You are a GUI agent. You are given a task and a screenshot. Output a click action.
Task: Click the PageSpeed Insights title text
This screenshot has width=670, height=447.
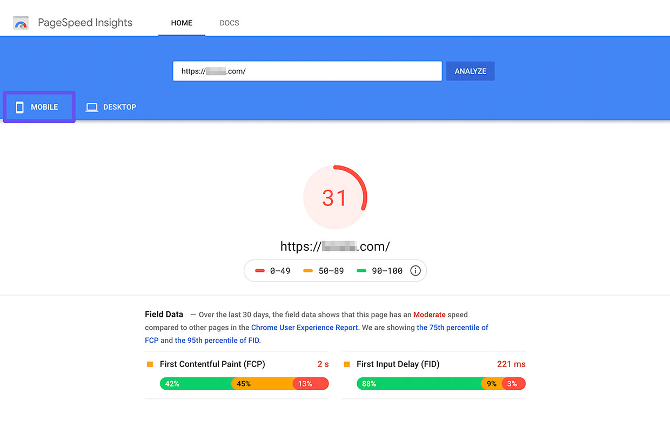click(x=85, y=23)
